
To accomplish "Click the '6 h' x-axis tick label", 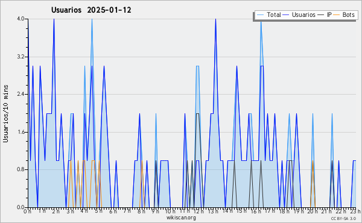I will click(x=113, y=212).
